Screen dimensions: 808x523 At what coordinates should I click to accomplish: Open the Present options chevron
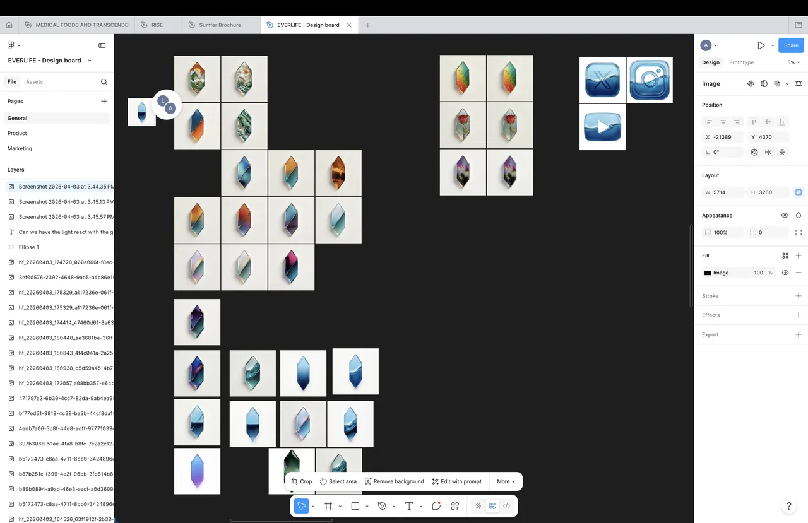coord(773,45)
